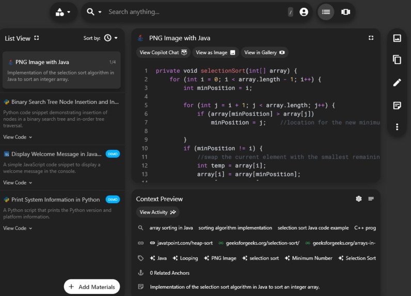
Task: Click the 'C++ prog' search suggestion
Action: 365,228
